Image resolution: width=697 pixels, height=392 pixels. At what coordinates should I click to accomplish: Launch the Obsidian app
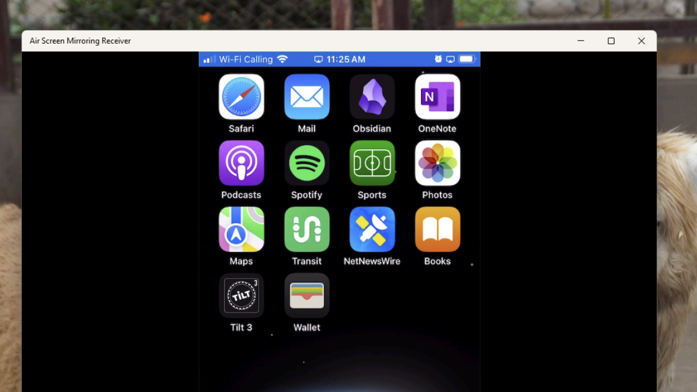pyautogui.click(x=372, y=96)
